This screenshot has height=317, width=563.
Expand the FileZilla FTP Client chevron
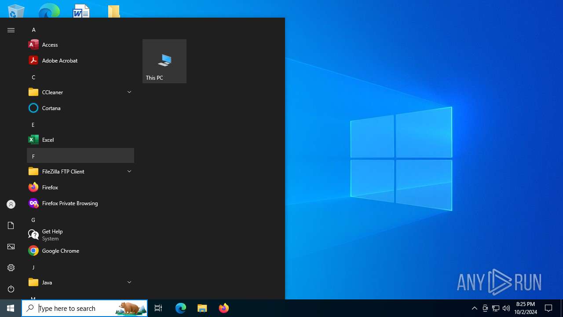point(129,171)
